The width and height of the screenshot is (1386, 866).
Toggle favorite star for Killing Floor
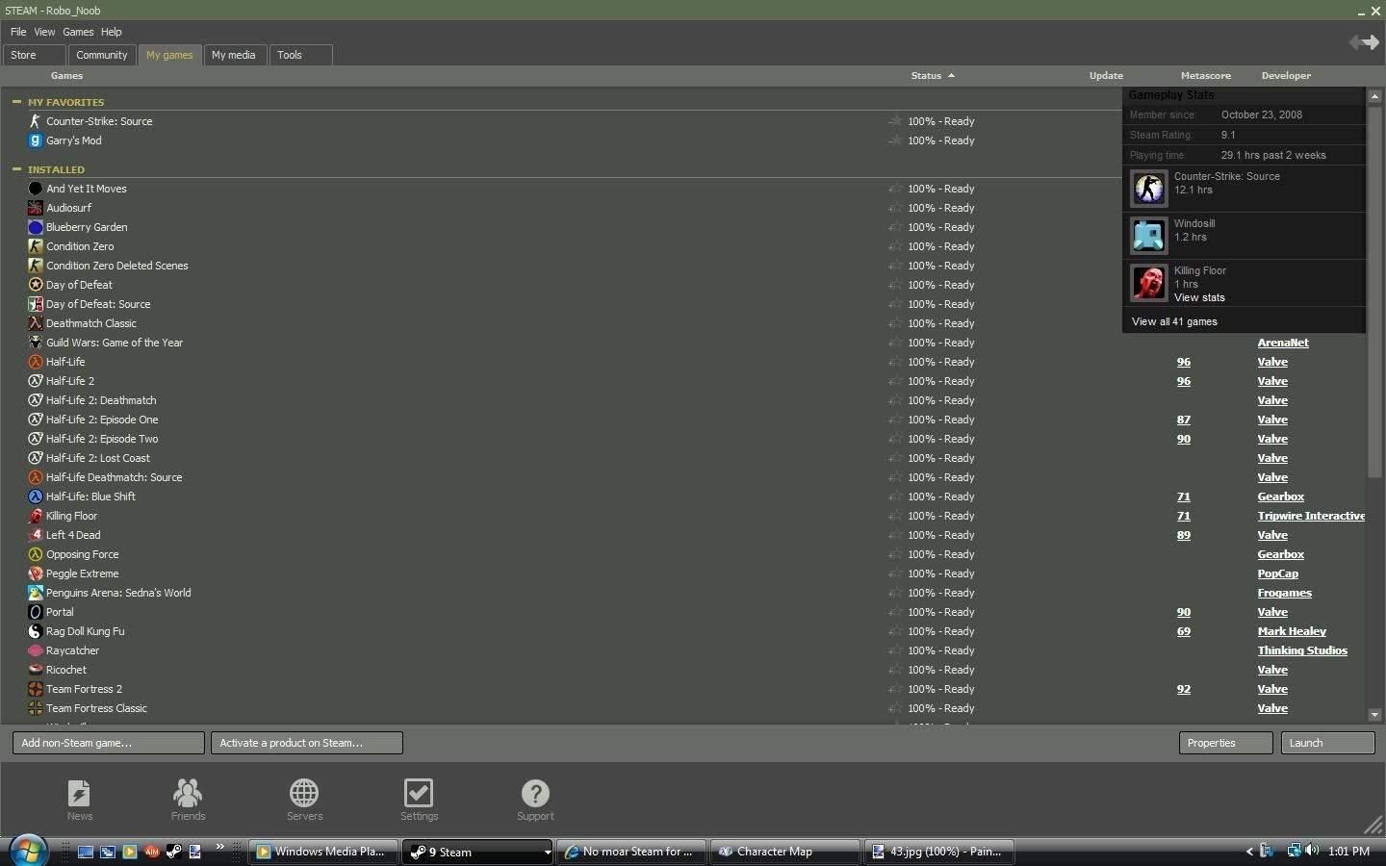pos(895,516)
